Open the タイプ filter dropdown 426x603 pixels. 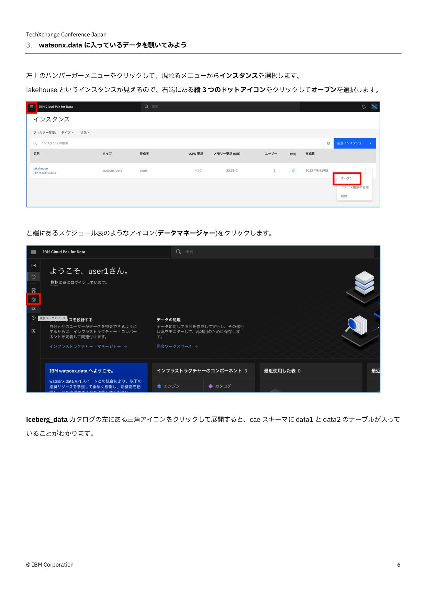tap(68, 133)
